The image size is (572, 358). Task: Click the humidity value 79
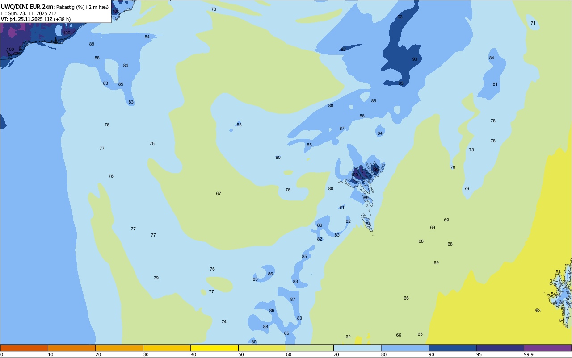(156, 278)
